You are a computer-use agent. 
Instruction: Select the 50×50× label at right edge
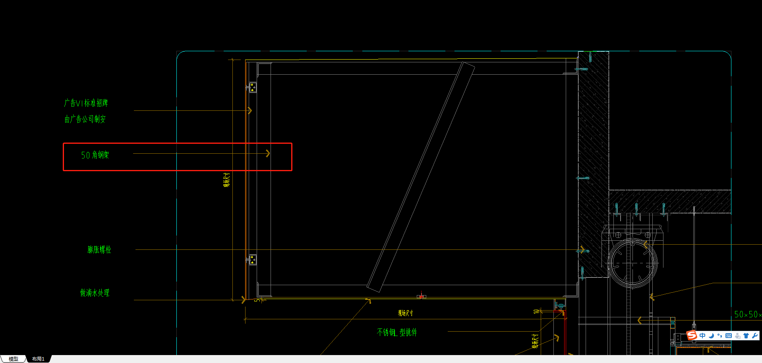click(x=748, y=315)
